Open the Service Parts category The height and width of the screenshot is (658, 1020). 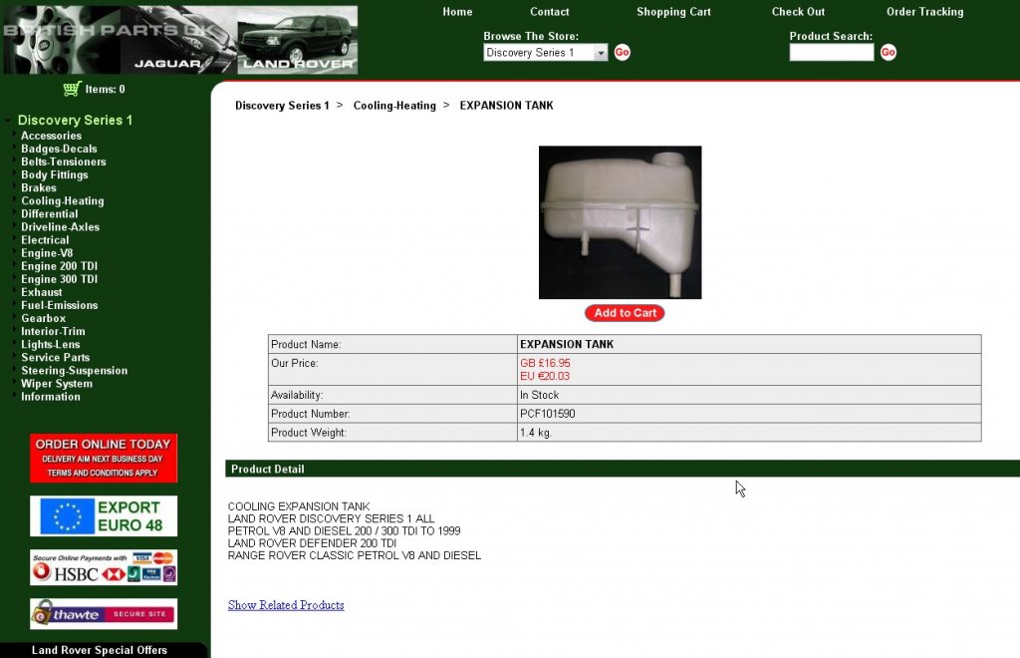[x=56, y=357]
